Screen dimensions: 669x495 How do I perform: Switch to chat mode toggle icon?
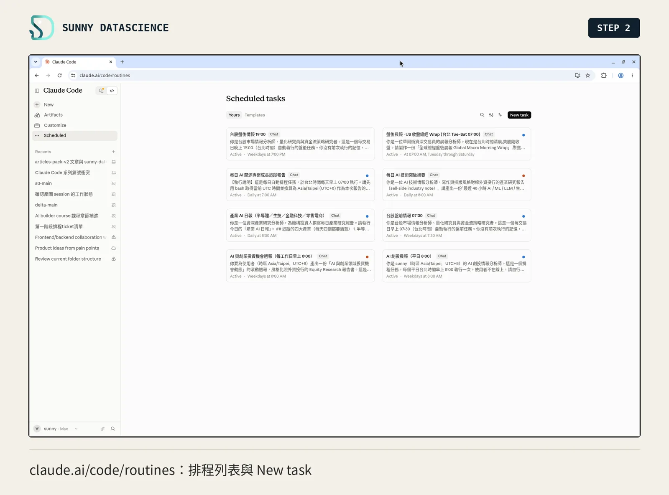(101, 91)
